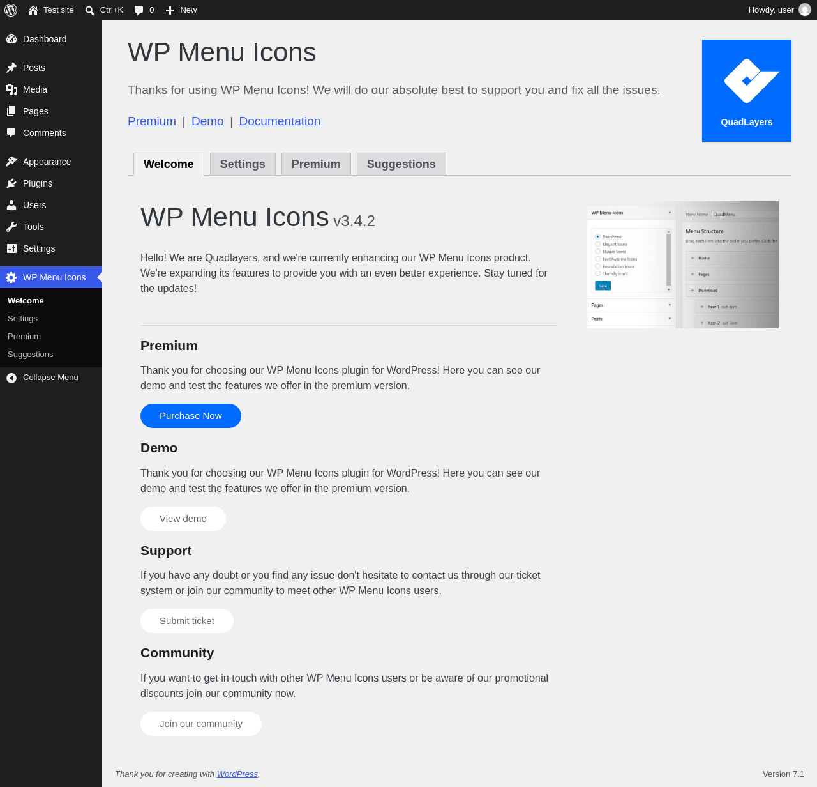The width and height of the screenshot is (817, 787).
Task: Click the New content toolbar item
Action: (181, 10)
